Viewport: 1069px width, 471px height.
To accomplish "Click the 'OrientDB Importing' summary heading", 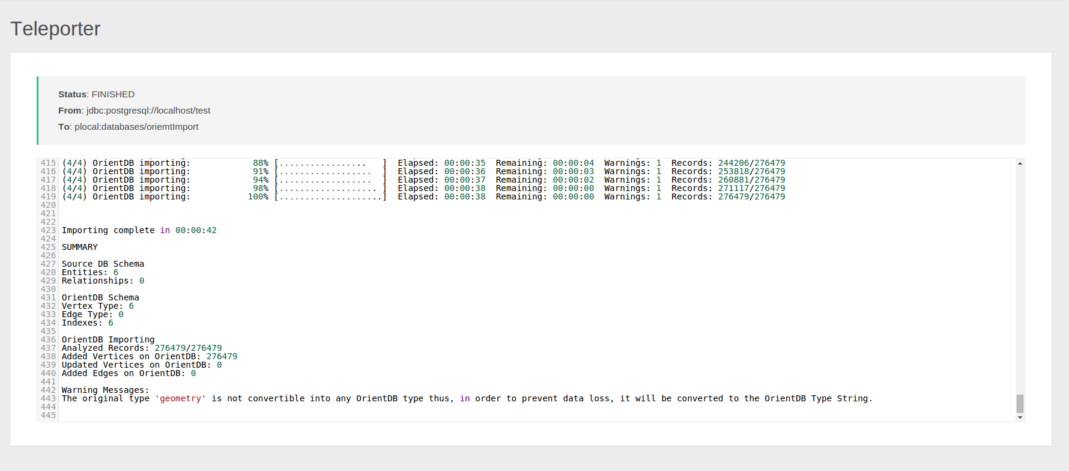I will click(x=108, y=339).
